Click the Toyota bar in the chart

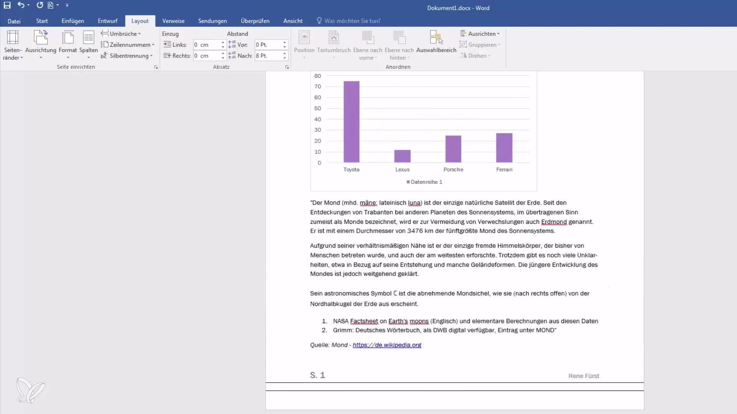coord(351,122)
